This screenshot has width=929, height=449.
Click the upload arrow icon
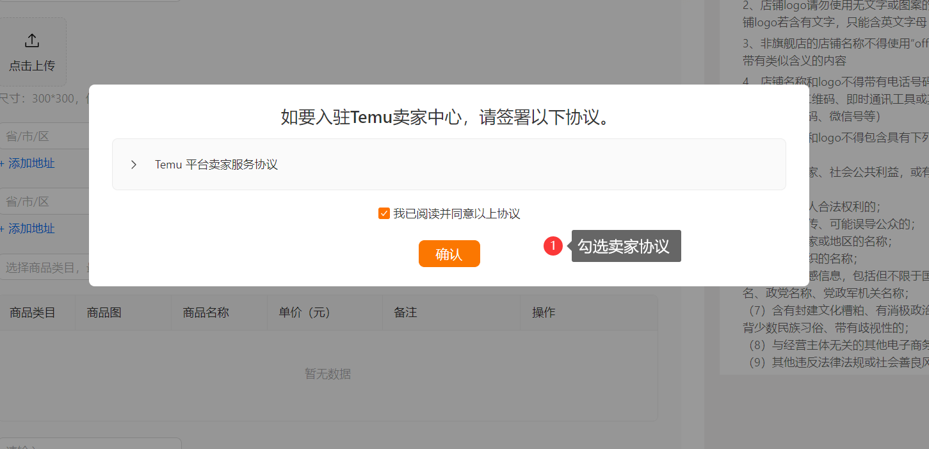pyautogui.click(x=32, y=41)
